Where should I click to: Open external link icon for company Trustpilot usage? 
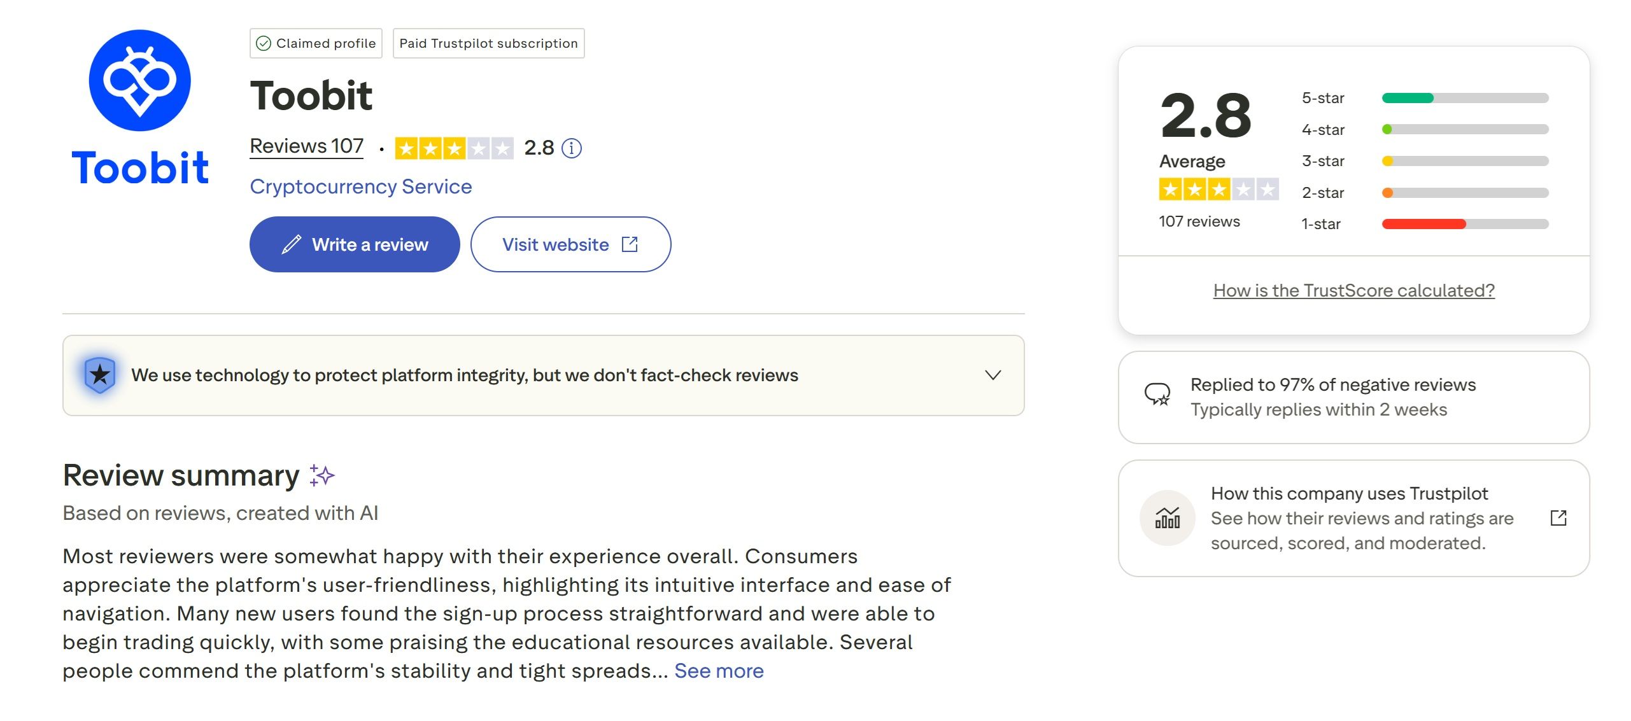1558,518
